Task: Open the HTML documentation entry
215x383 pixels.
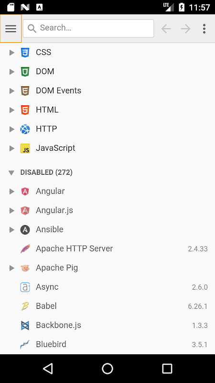Action: [x=107, y=110]
